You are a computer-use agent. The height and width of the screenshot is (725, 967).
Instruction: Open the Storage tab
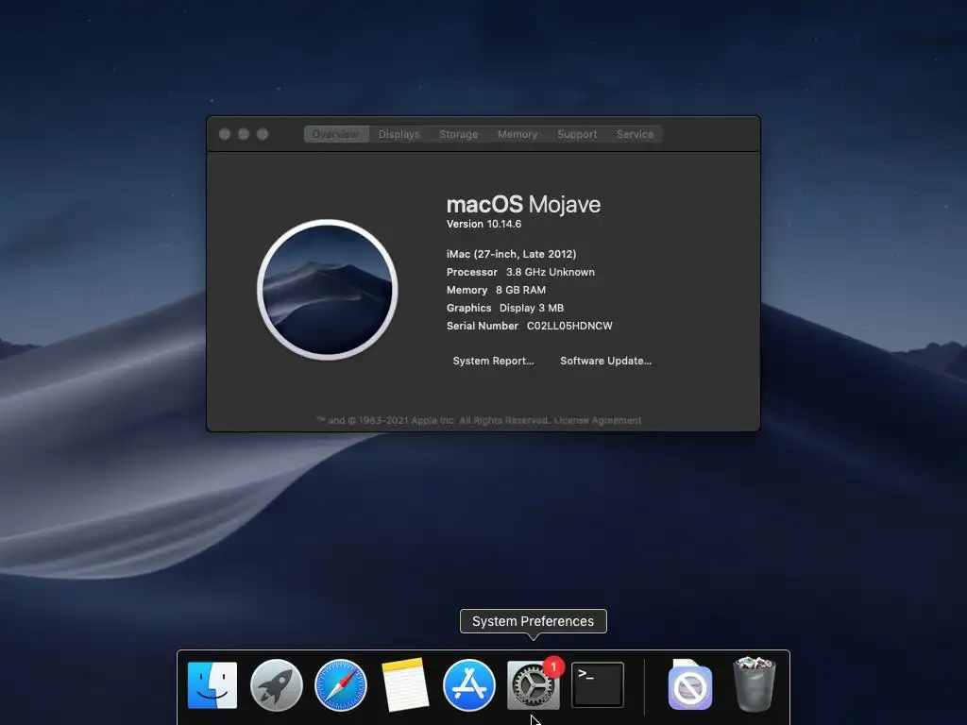tap(458, 134)
